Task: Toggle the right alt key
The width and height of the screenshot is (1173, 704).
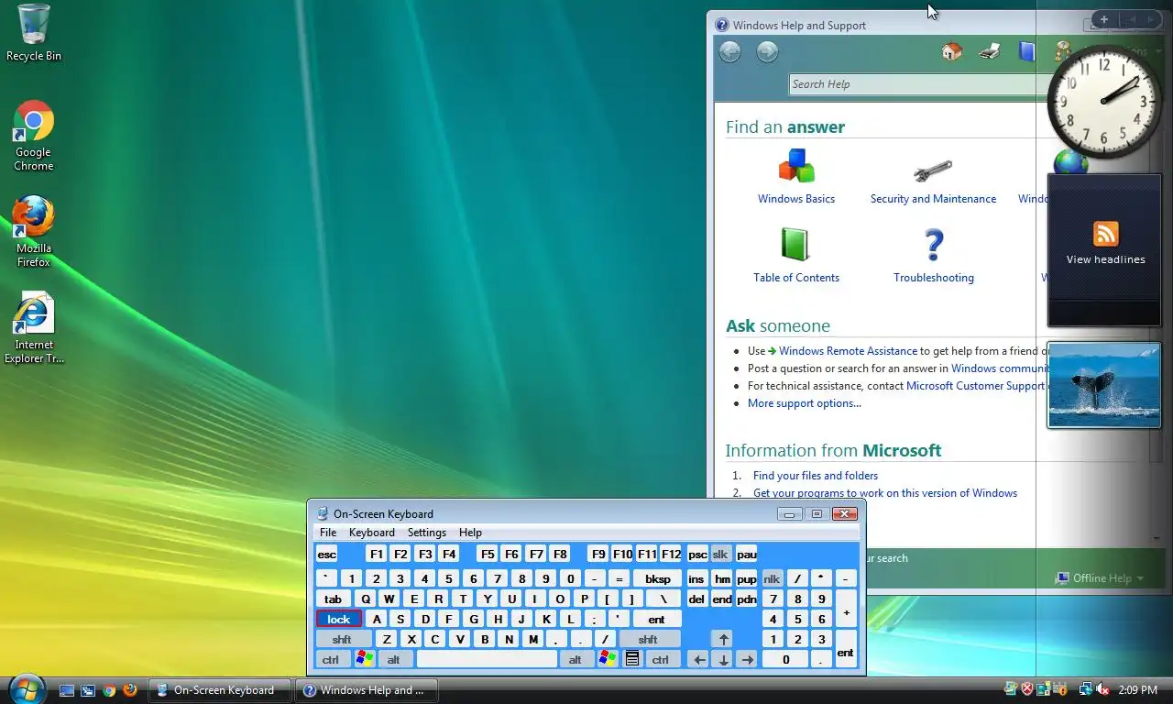Action: [x=576, y=659]
